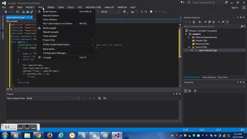Select Resource Files folder in tree
This screenshot has height=139, width=247.
[202, 44]
